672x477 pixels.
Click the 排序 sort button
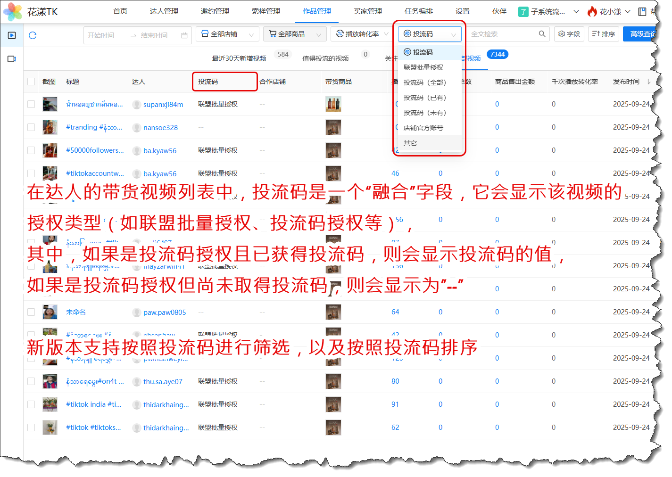603,34
